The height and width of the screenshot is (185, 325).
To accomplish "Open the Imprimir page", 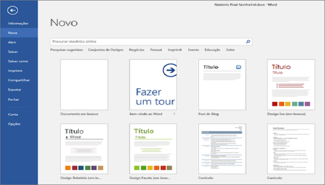I will [15, 71].
